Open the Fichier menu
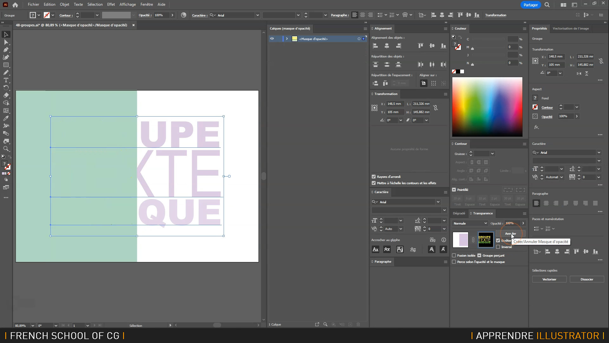 click(33, 4)
